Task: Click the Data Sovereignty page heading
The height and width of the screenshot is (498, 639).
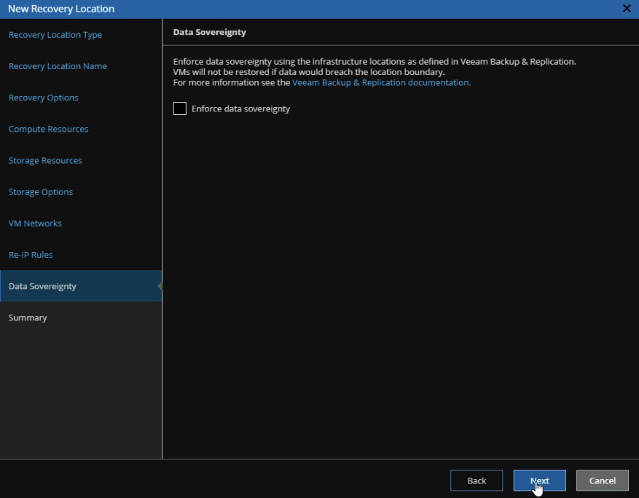Action: [209, 32]
